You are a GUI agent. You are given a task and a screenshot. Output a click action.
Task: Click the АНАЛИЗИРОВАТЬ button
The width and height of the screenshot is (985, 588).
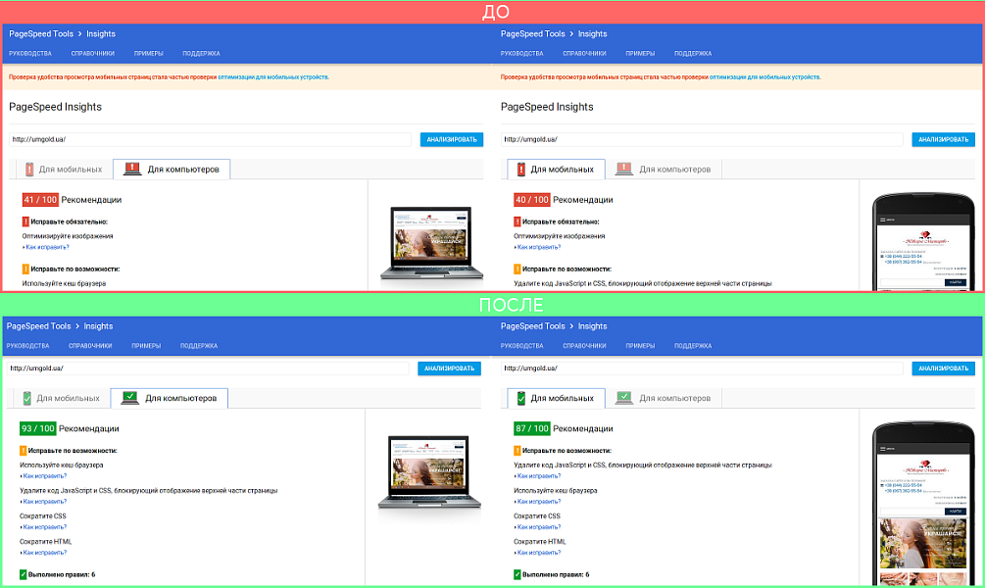(x=452, y=138)
